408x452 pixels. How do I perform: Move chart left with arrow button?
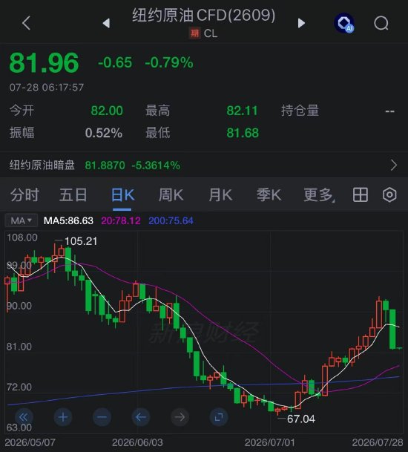[x=141, y=417]
